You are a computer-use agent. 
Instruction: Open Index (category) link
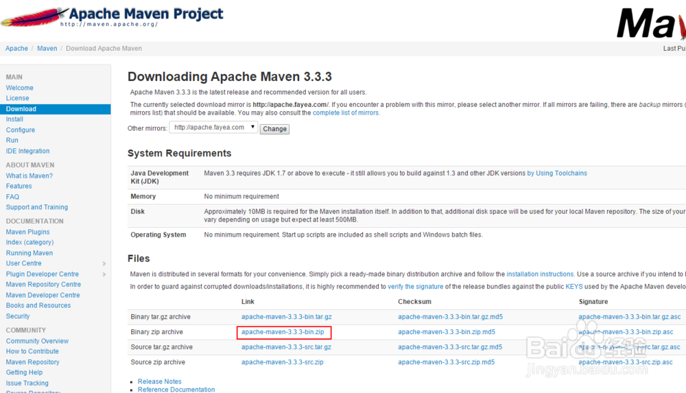pos(29,242)
